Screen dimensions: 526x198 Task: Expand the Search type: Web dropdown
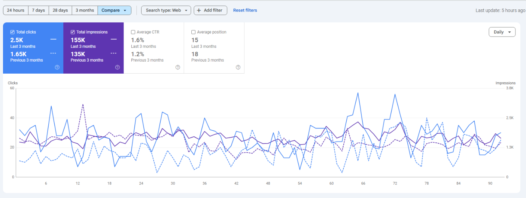tap(166, 10)
